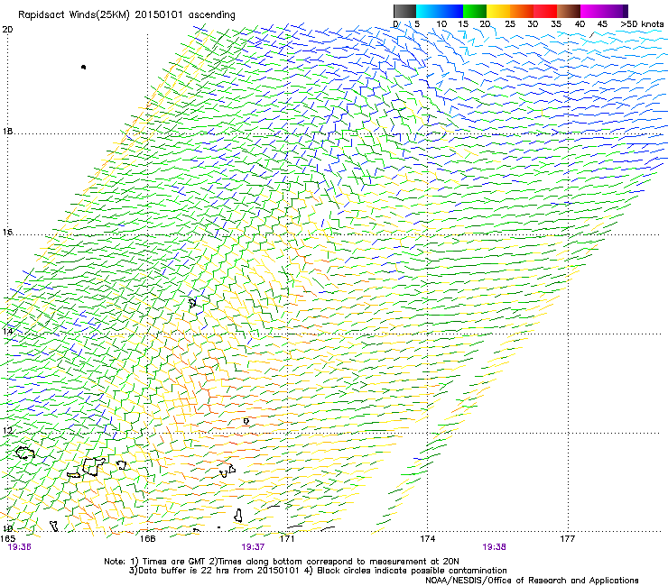This screenshot has height=586, width=668.
Task: Click the '>50 knots' legend label
Action: point(642,24)
